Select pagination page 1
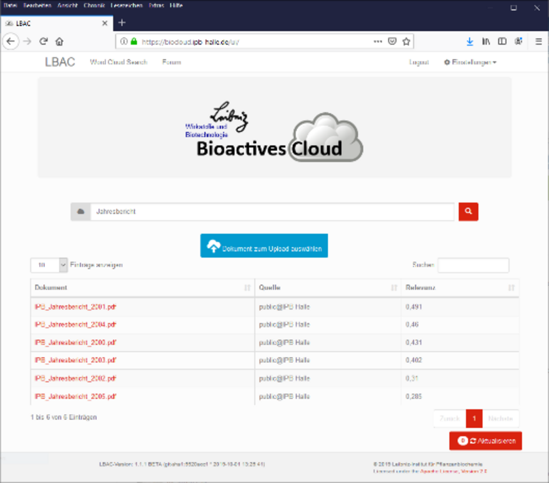 [474, 419]
